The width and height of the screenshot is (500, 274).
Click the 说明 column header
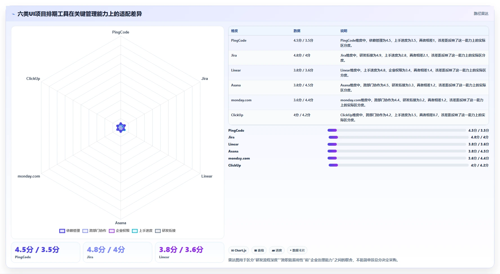point(344,31)
